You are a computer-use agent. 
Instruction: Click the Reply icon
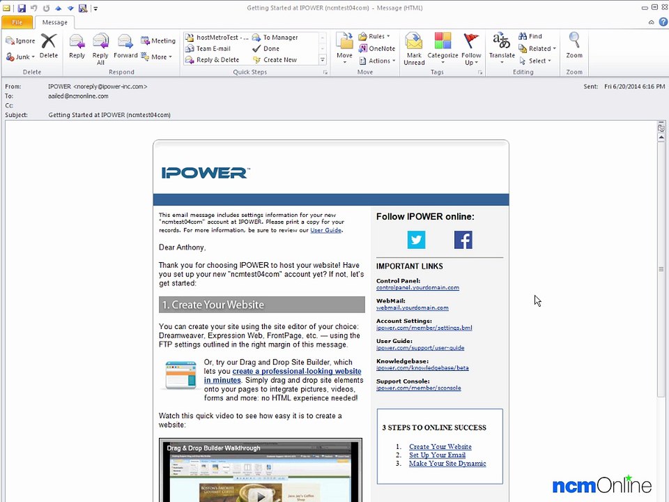(x=77, y=46)
